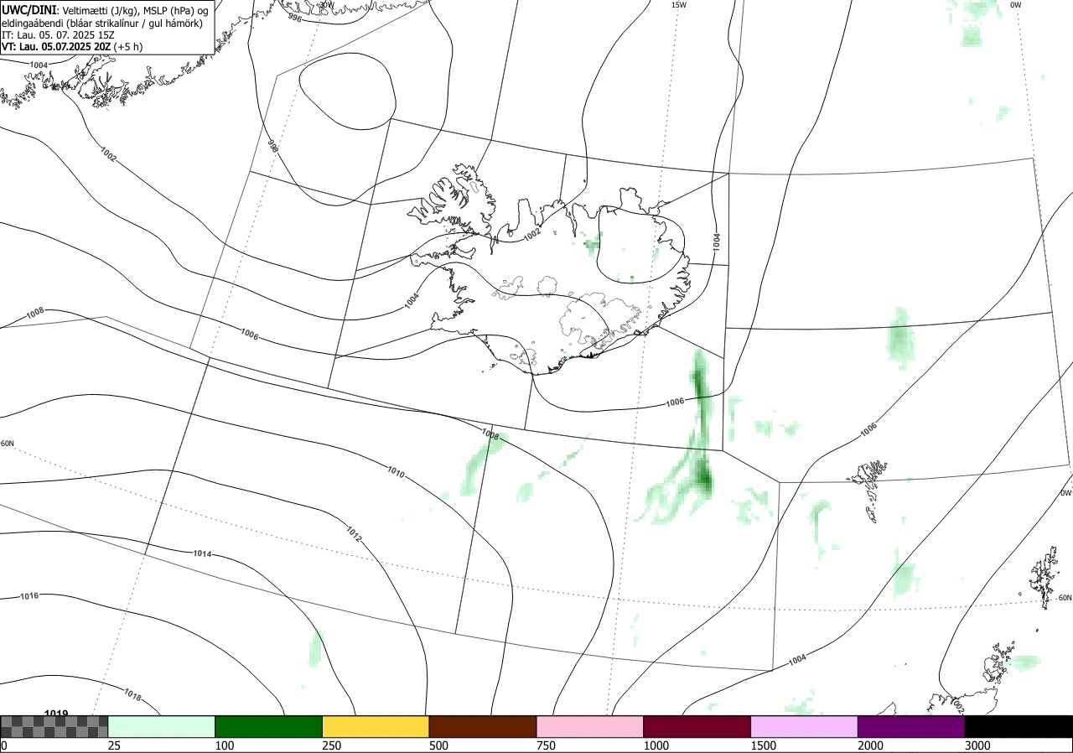This screenshot has width=1073, height=753.
Task: Click the '1010' isobar label
Action: [397, 474]
